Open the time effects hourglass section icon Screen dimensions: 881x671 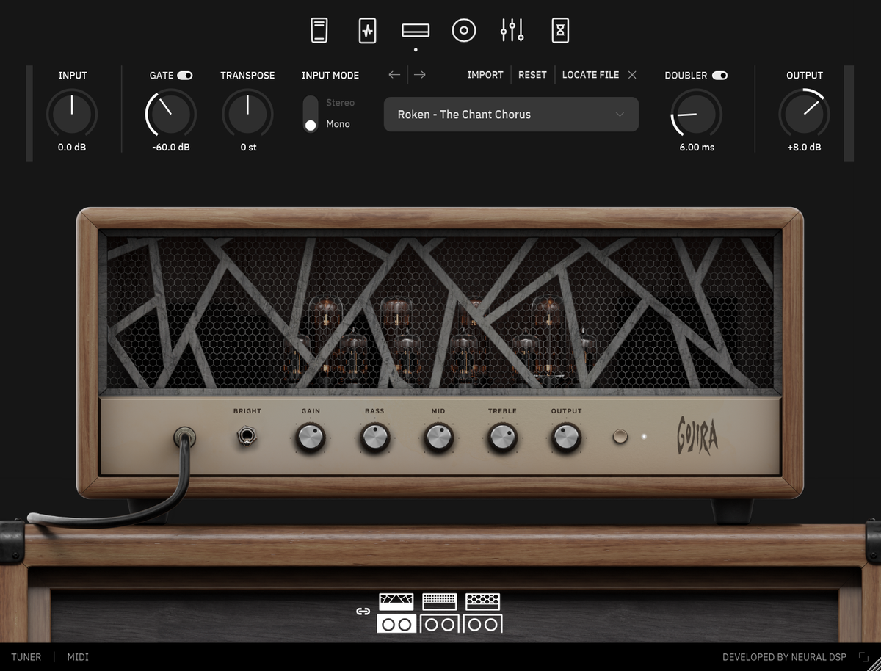pos(561,31)
